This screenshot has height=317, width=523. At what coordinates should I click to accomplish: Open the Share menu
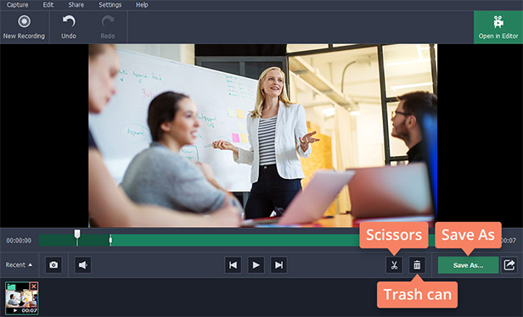coord(76,5)
